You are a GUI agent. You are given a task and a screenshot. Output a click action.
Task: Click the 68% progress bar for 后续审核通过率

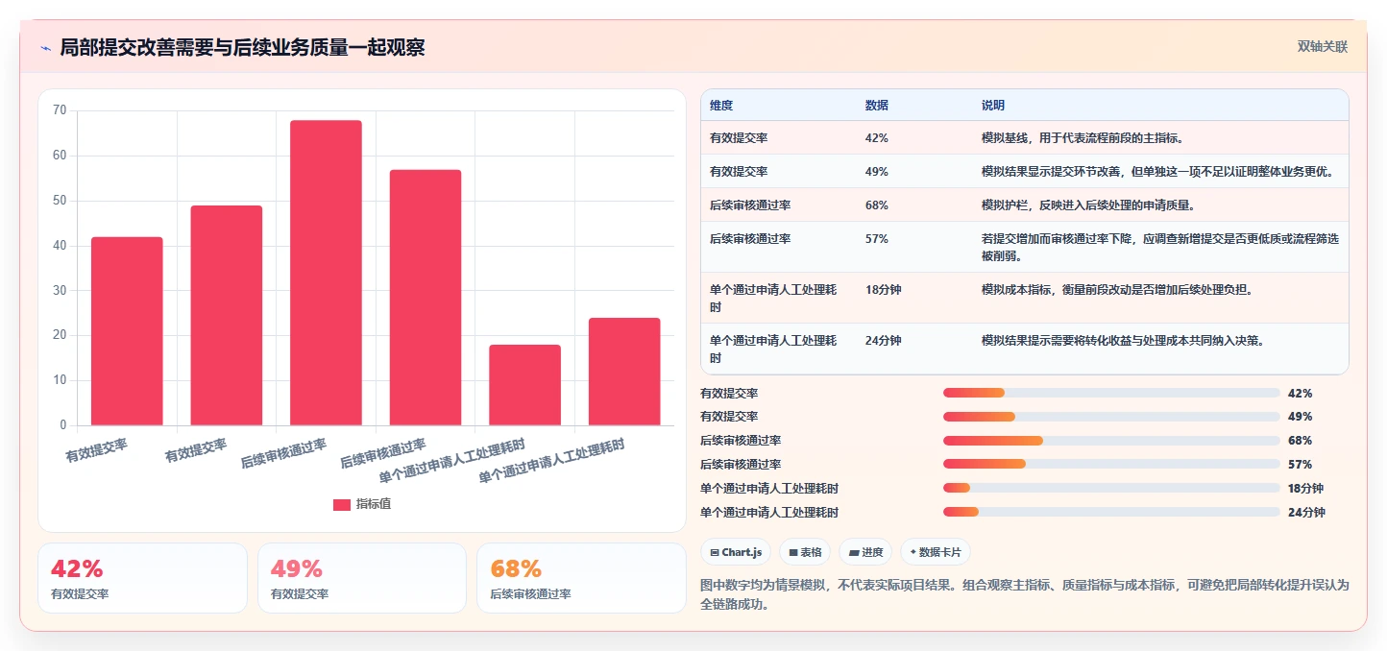(x=1111, y=441)
